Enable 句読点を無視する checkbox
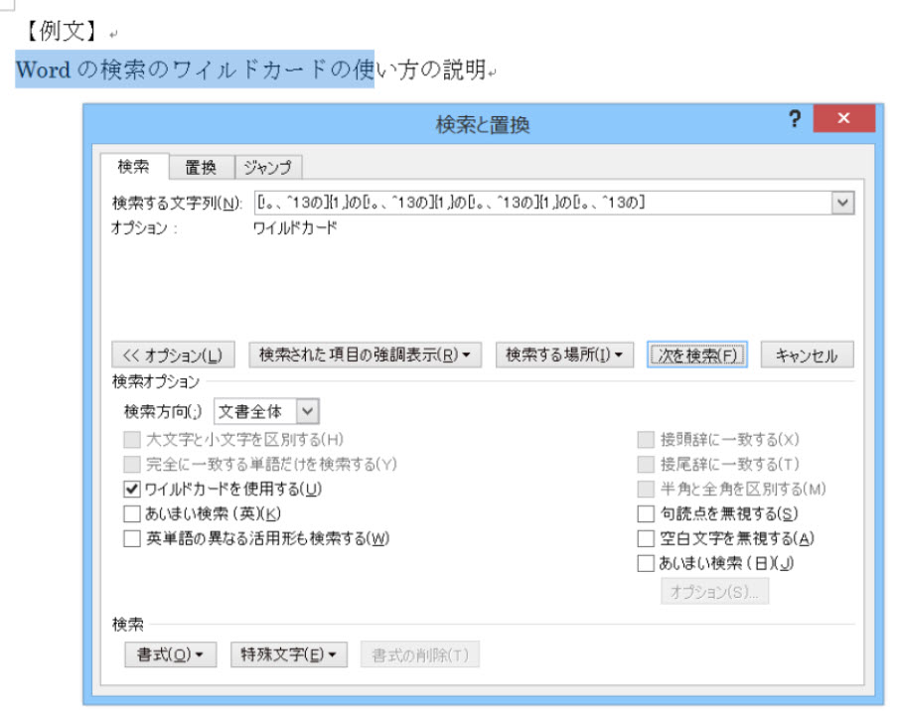The height and width of the screenshot is (716, 897). coord(646,513)
